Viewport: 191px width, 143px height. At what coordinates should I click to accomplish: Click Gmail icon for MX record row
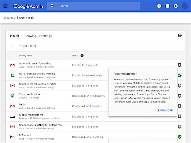click(13, 137)
